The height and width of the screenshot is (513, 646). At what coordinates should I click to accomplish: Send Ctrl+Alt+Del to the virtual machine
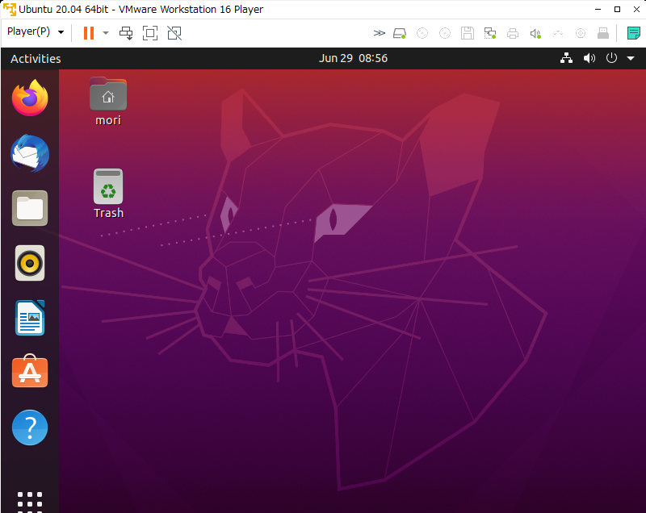click(126, 33)
